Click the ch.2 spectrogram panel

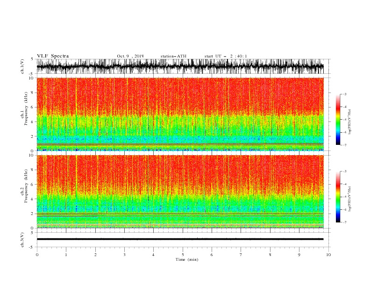[180, 192]
